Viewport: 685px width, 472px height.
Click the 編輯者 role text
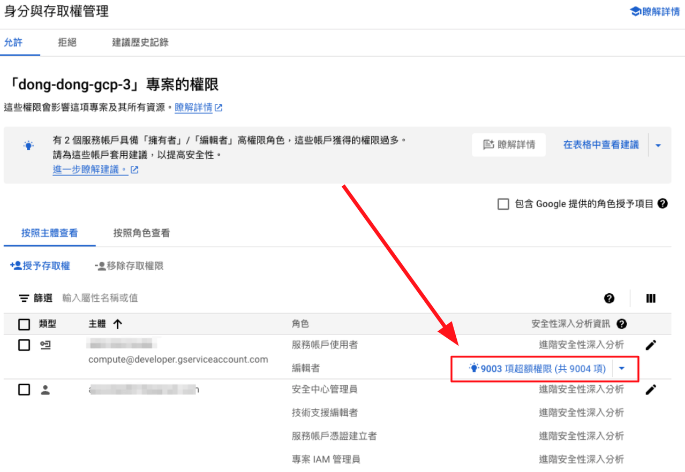[x=306, y=368]
